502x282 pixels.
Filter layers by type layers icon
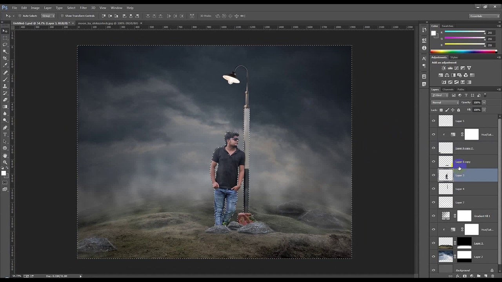(466, 95)
